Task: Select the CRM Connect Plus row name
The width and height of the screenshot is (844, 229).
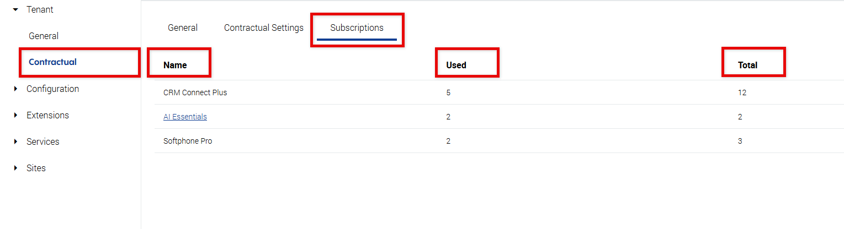Action: [x=195, y=92]
